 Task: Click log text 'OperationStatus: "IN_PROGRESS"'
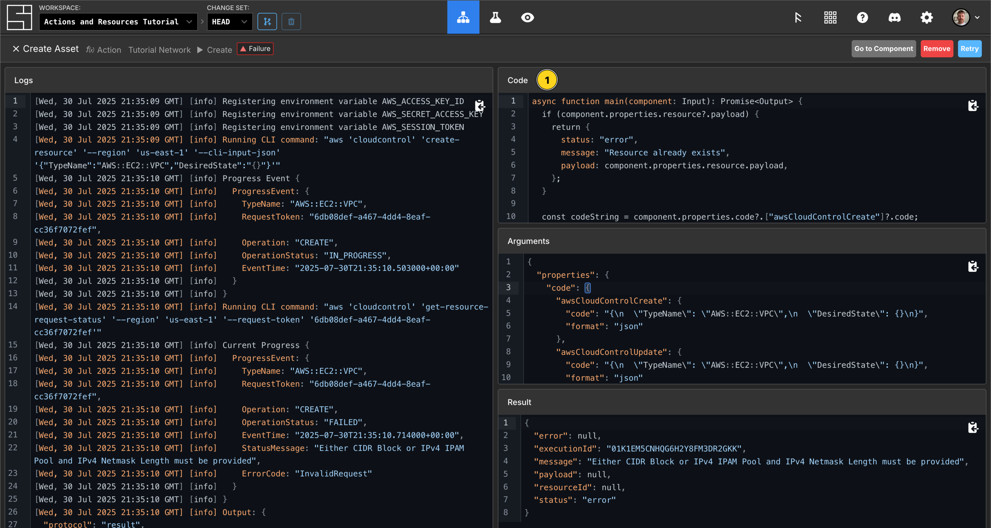(x=314, y=255)
